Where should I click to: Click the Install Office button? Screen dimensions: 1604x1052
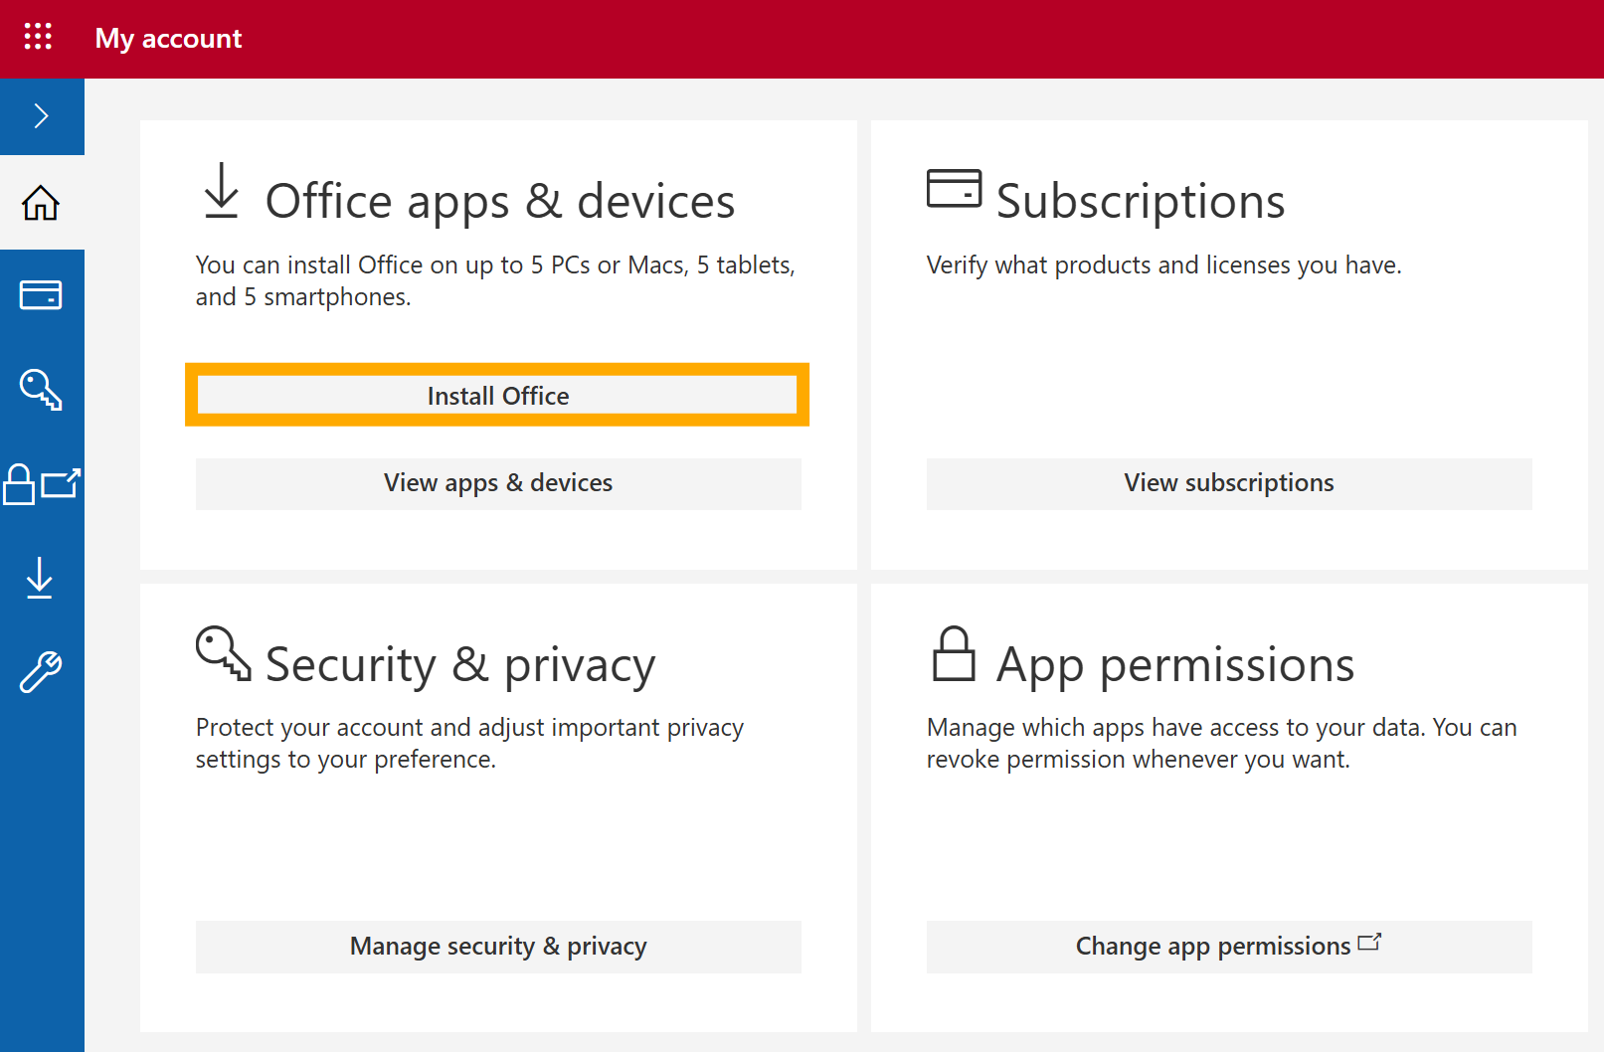pos(497,396)
